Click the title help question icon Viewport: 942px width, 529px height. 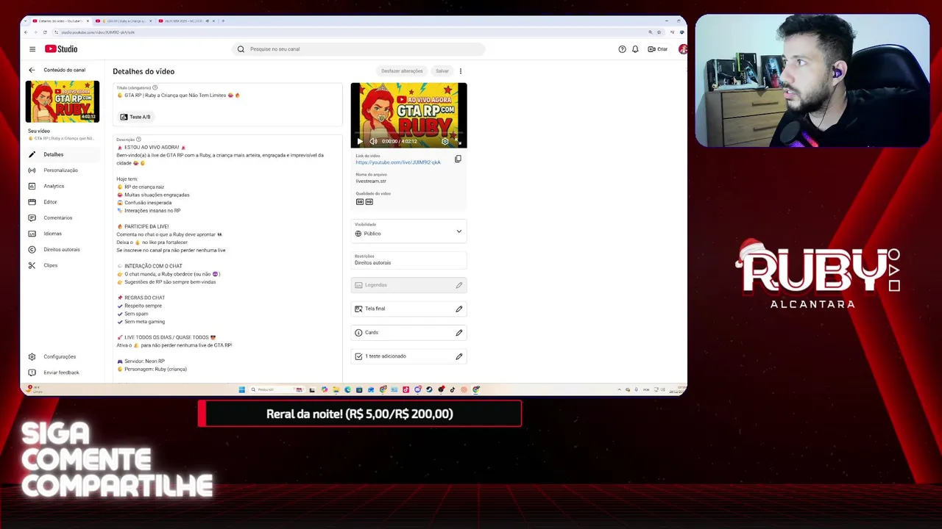coord(155,87)
